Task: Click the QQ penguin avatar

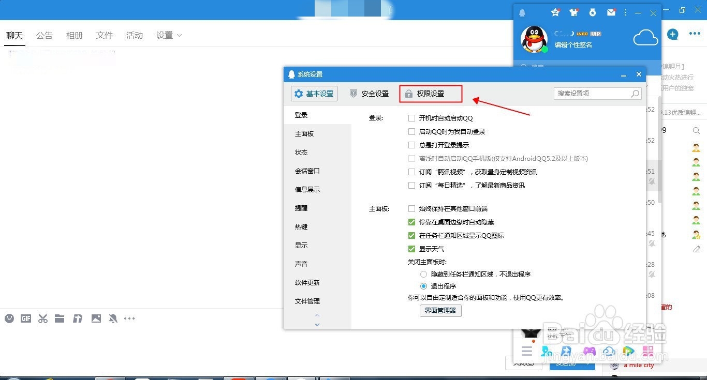Action: [534, 39]
